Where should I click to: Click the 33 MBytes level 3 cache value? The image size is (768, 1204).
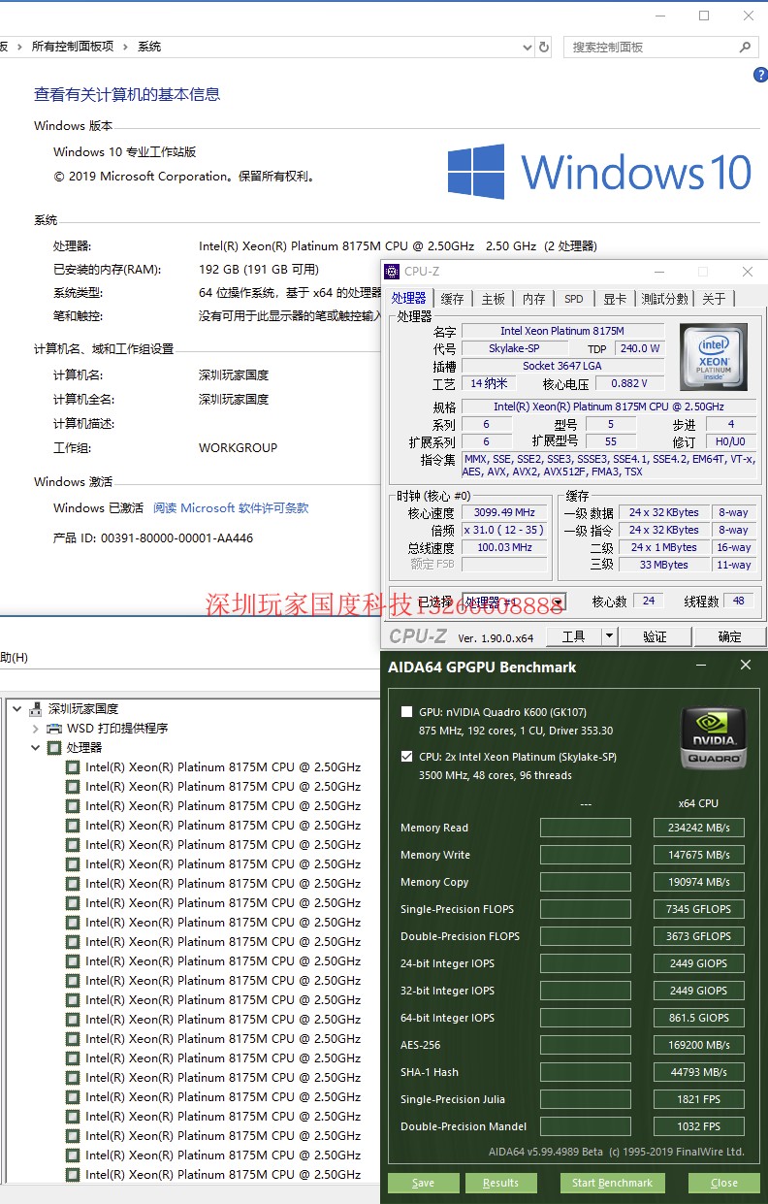coord(664,565)
